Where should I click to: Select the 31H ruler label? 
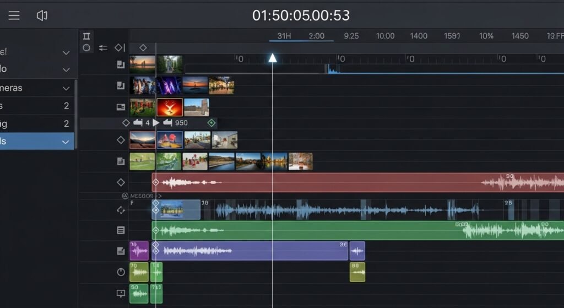click(284, 36)
